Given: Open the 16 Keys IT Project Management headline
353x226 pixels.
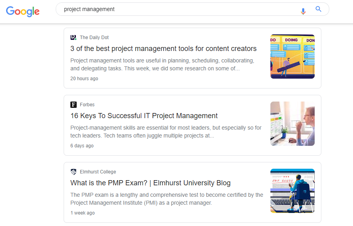Looking at the screenshot, I should tap(144, 116).
